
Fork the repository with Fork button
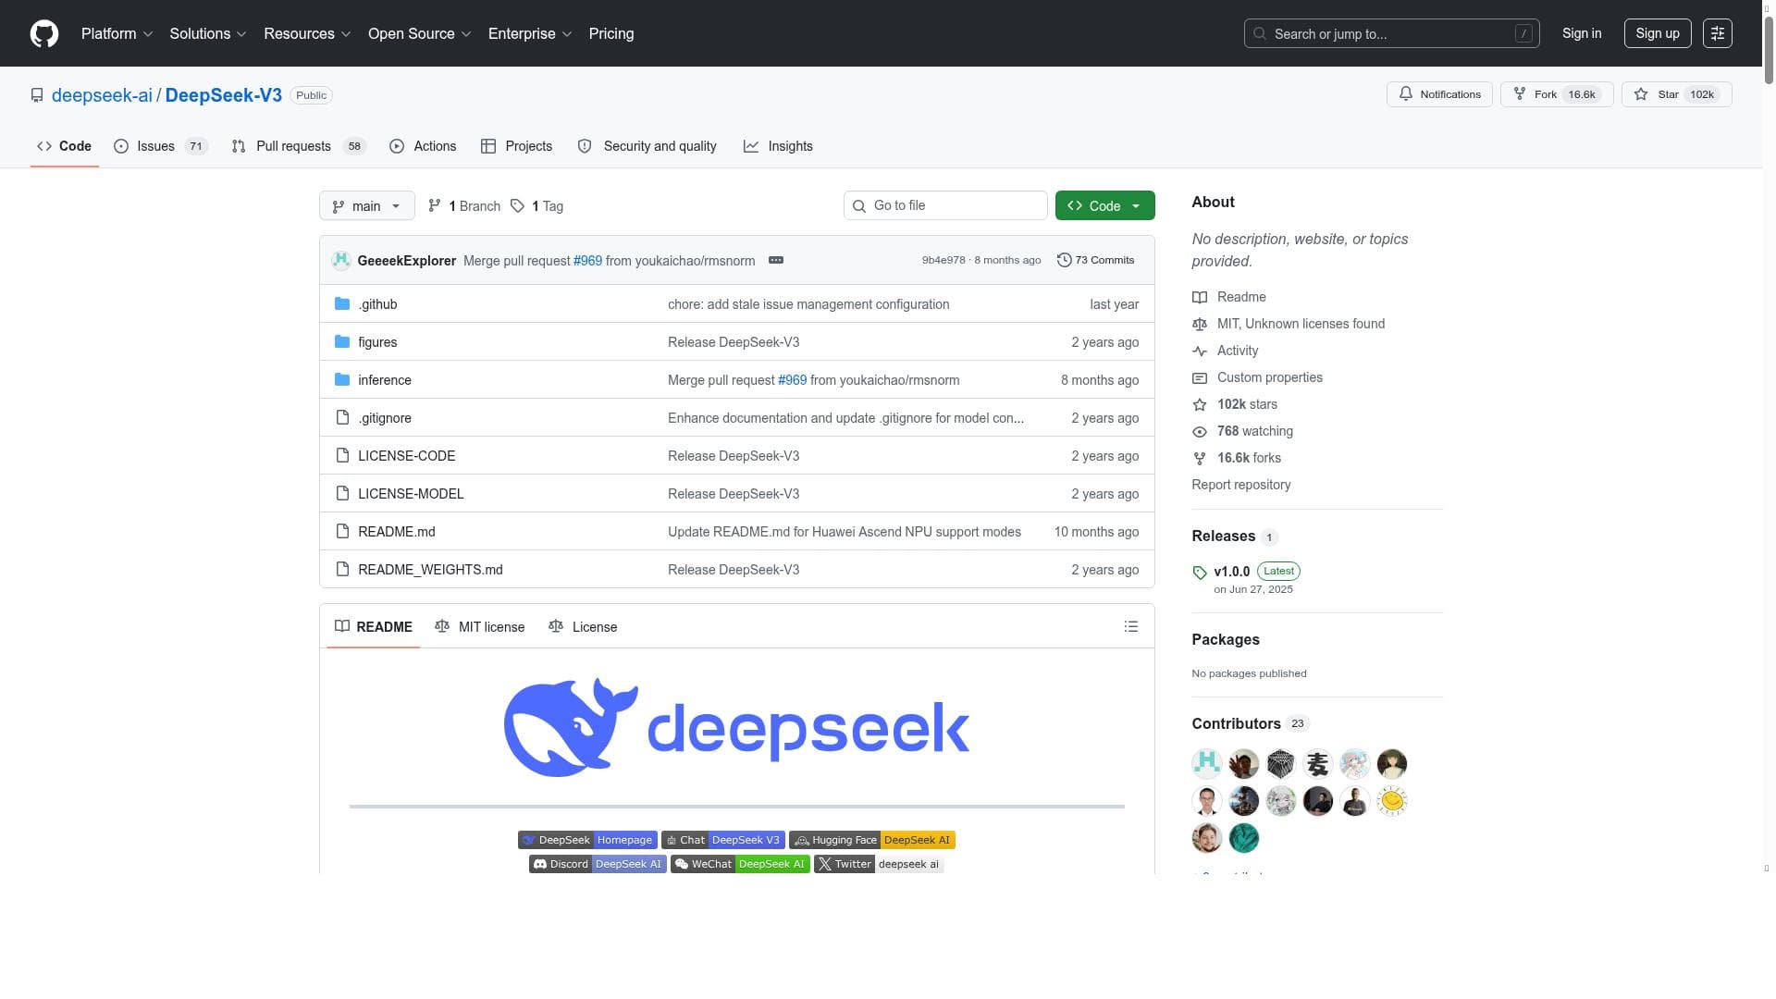point(1557,94)
